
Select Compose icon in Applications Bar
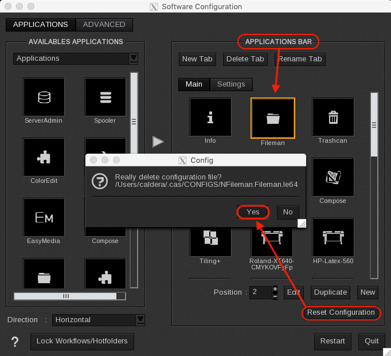tap(333, 177)
